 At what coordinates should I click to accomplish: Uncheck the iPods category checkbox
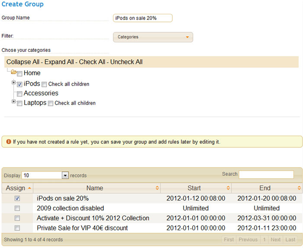tap(19, 84)
